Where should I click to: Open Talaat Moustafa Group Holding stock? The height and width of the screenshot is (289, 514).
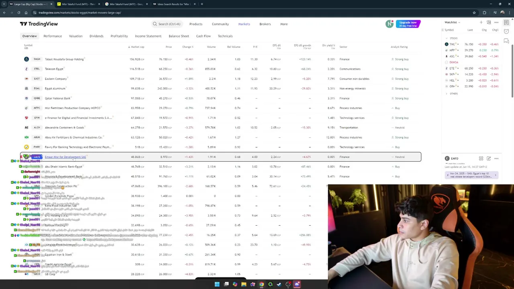click(x=64, y=59)
